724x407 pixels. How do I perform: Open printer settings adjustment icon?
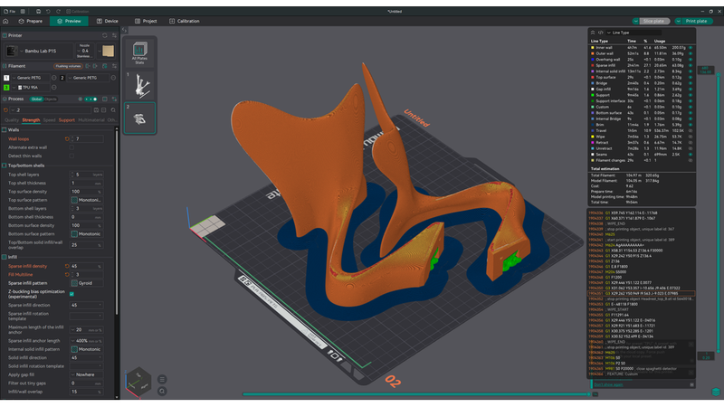114,35
